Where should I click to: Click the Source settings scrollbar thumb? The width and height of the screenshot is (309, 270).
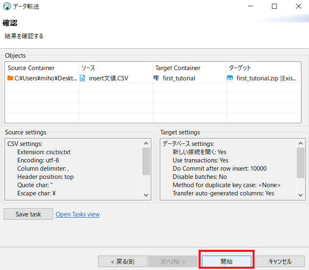coord(146,161)
